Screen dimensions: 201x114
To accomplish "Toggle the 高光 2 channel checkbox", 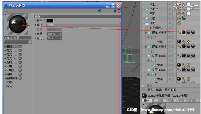I will point(20,54).
